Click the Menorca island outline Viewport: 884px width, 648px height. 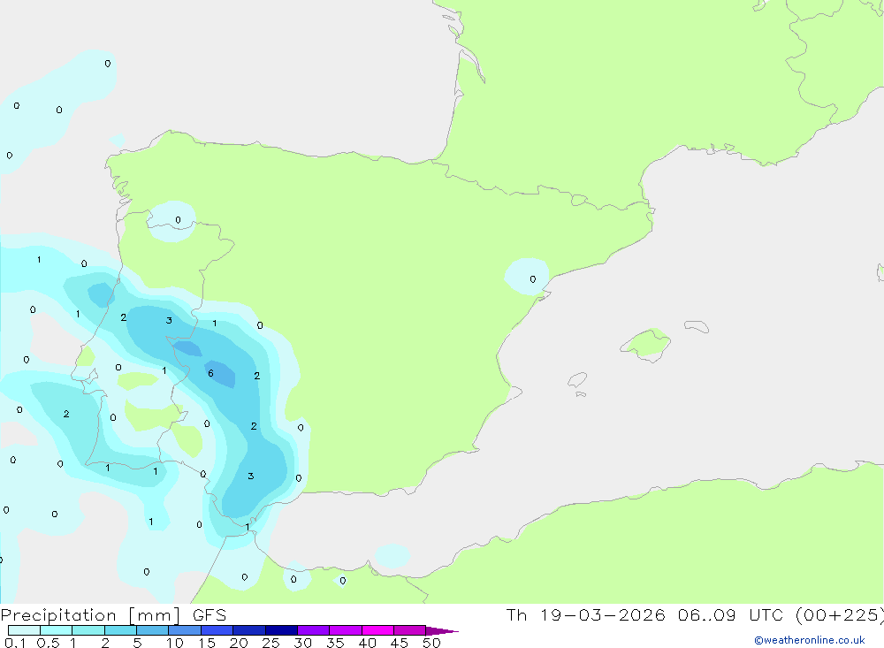697,326
